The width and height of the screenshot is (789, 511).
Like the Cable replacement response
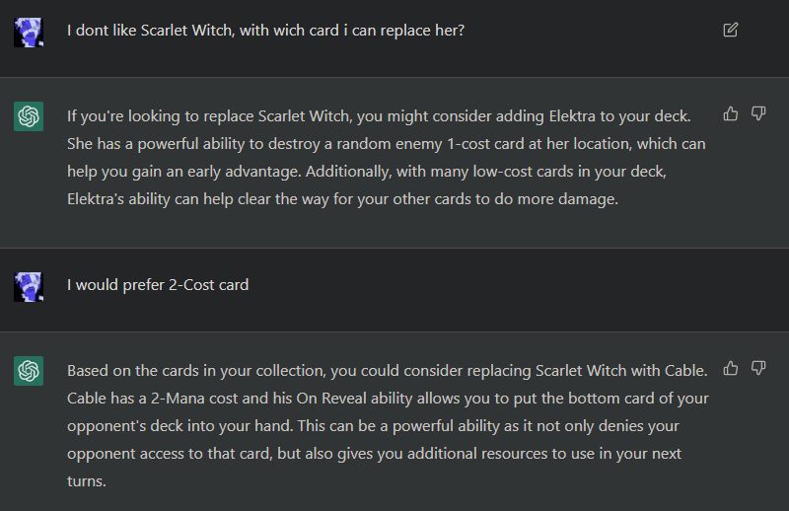coord(731,369)
